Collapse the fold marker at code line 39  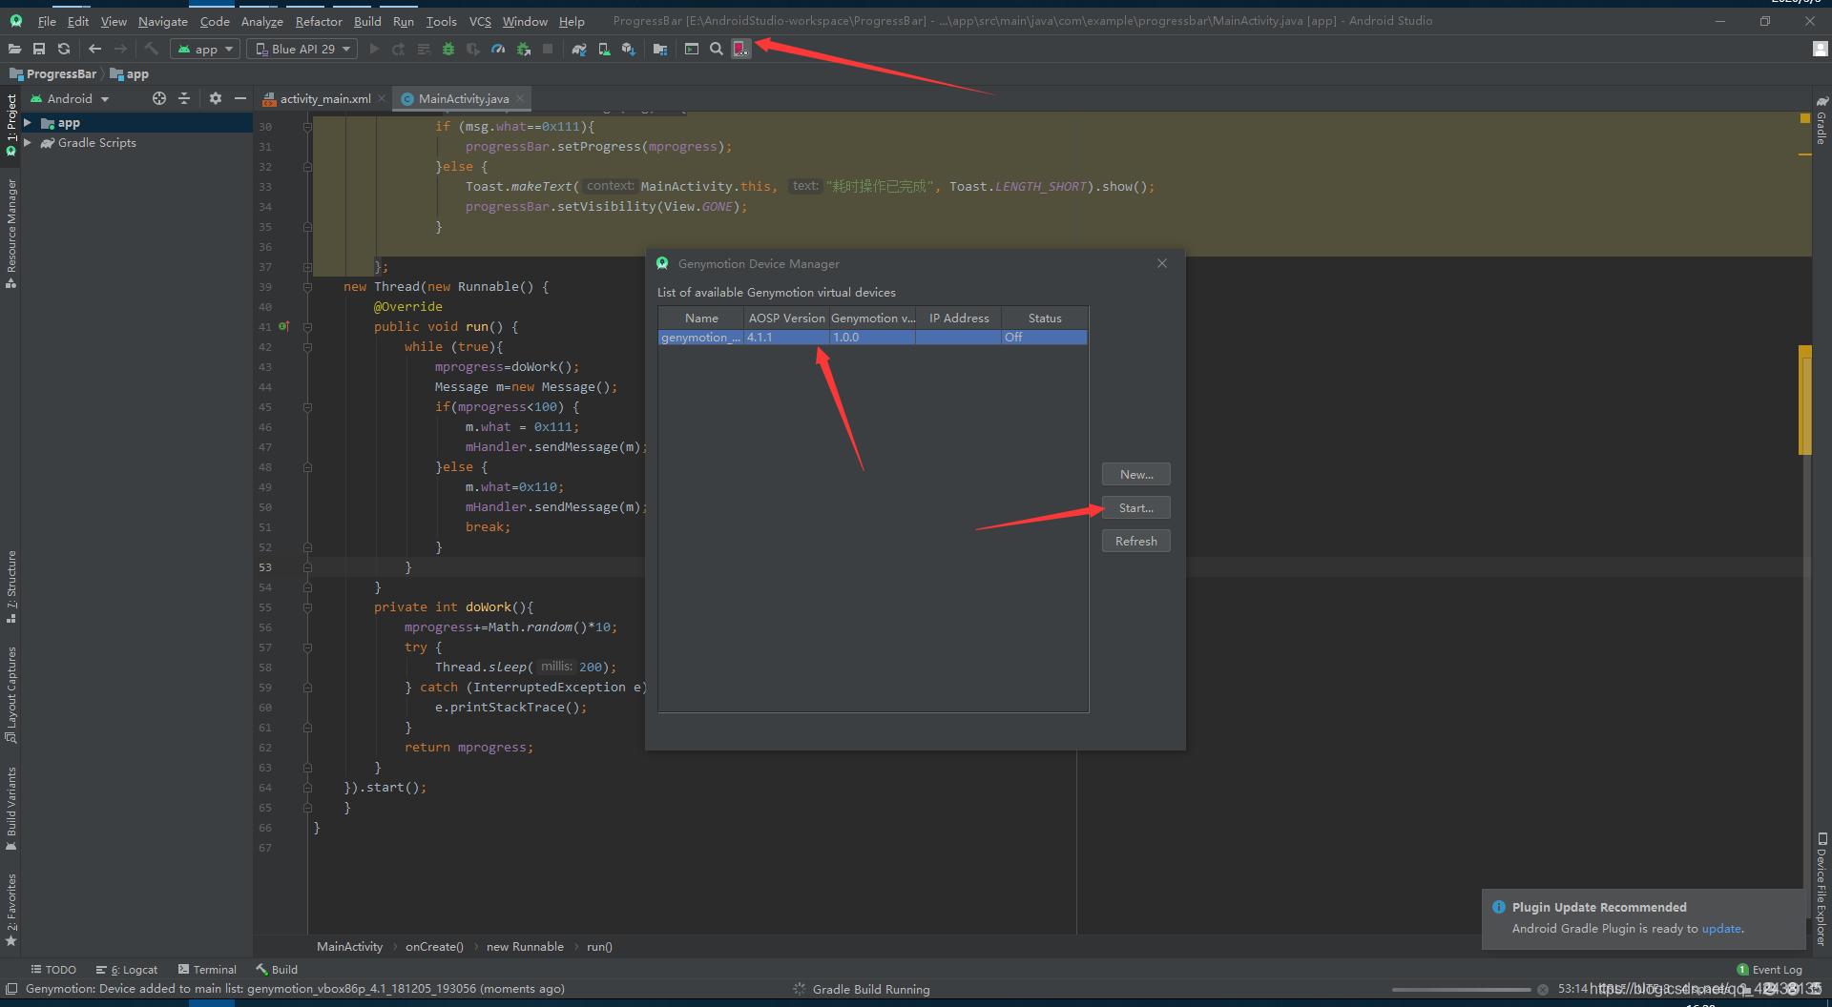tap(307, 287)
